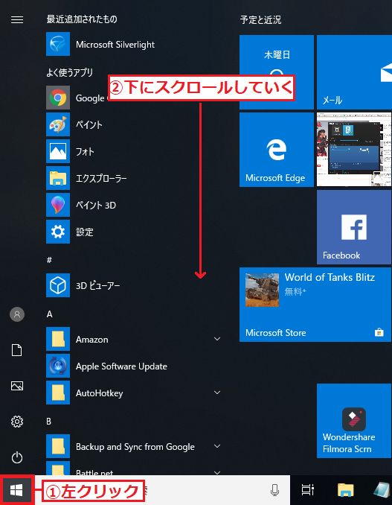Image resolution: width=392 pixels, height=505 pixels.
Task: Click the AutoHotkey text label
Action: (100, 393)
